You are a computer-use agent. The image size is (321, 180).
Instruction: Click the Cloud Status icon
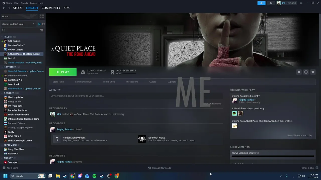tap(83, 72)
